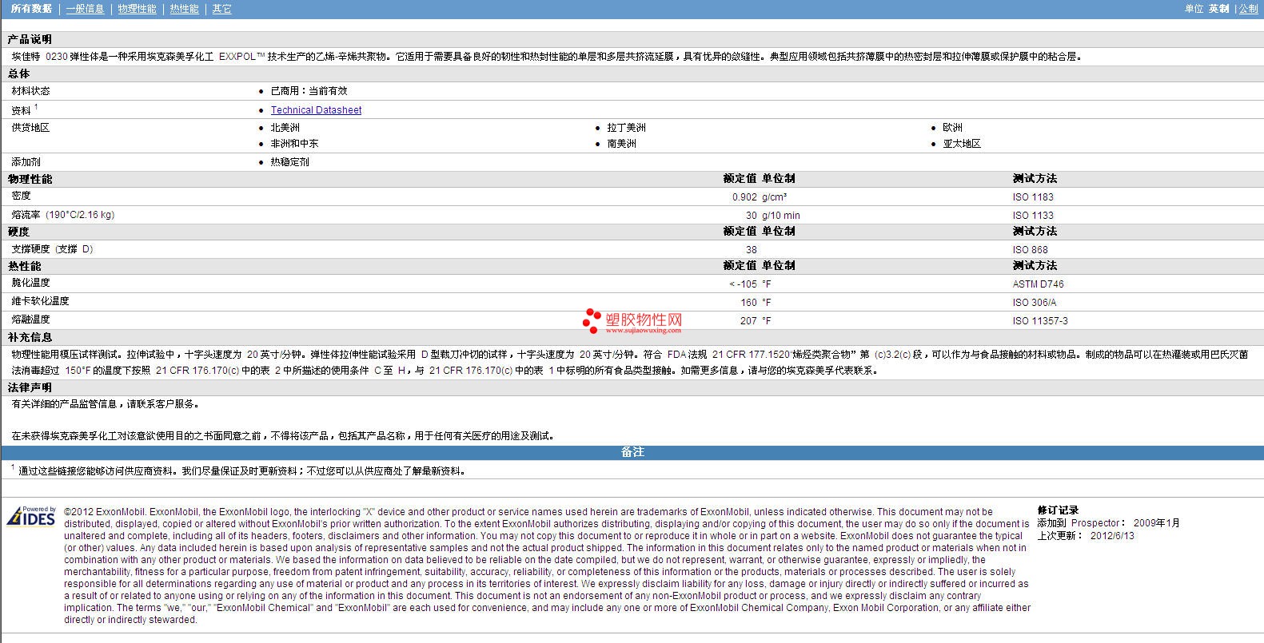Click the 热稳定剂 additive value
Screen dimensions: 1264x643
pos(289,162)
